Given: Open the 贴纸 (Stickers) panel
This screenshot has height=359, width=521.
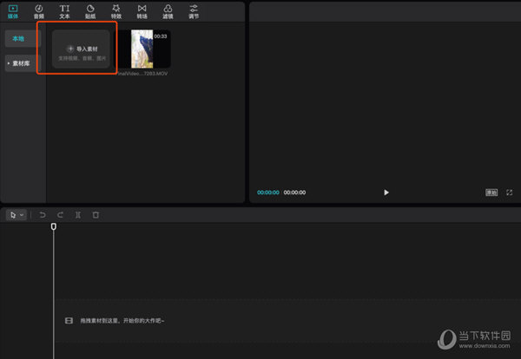Looking at the screenshot, I should [x=89, y=10].
